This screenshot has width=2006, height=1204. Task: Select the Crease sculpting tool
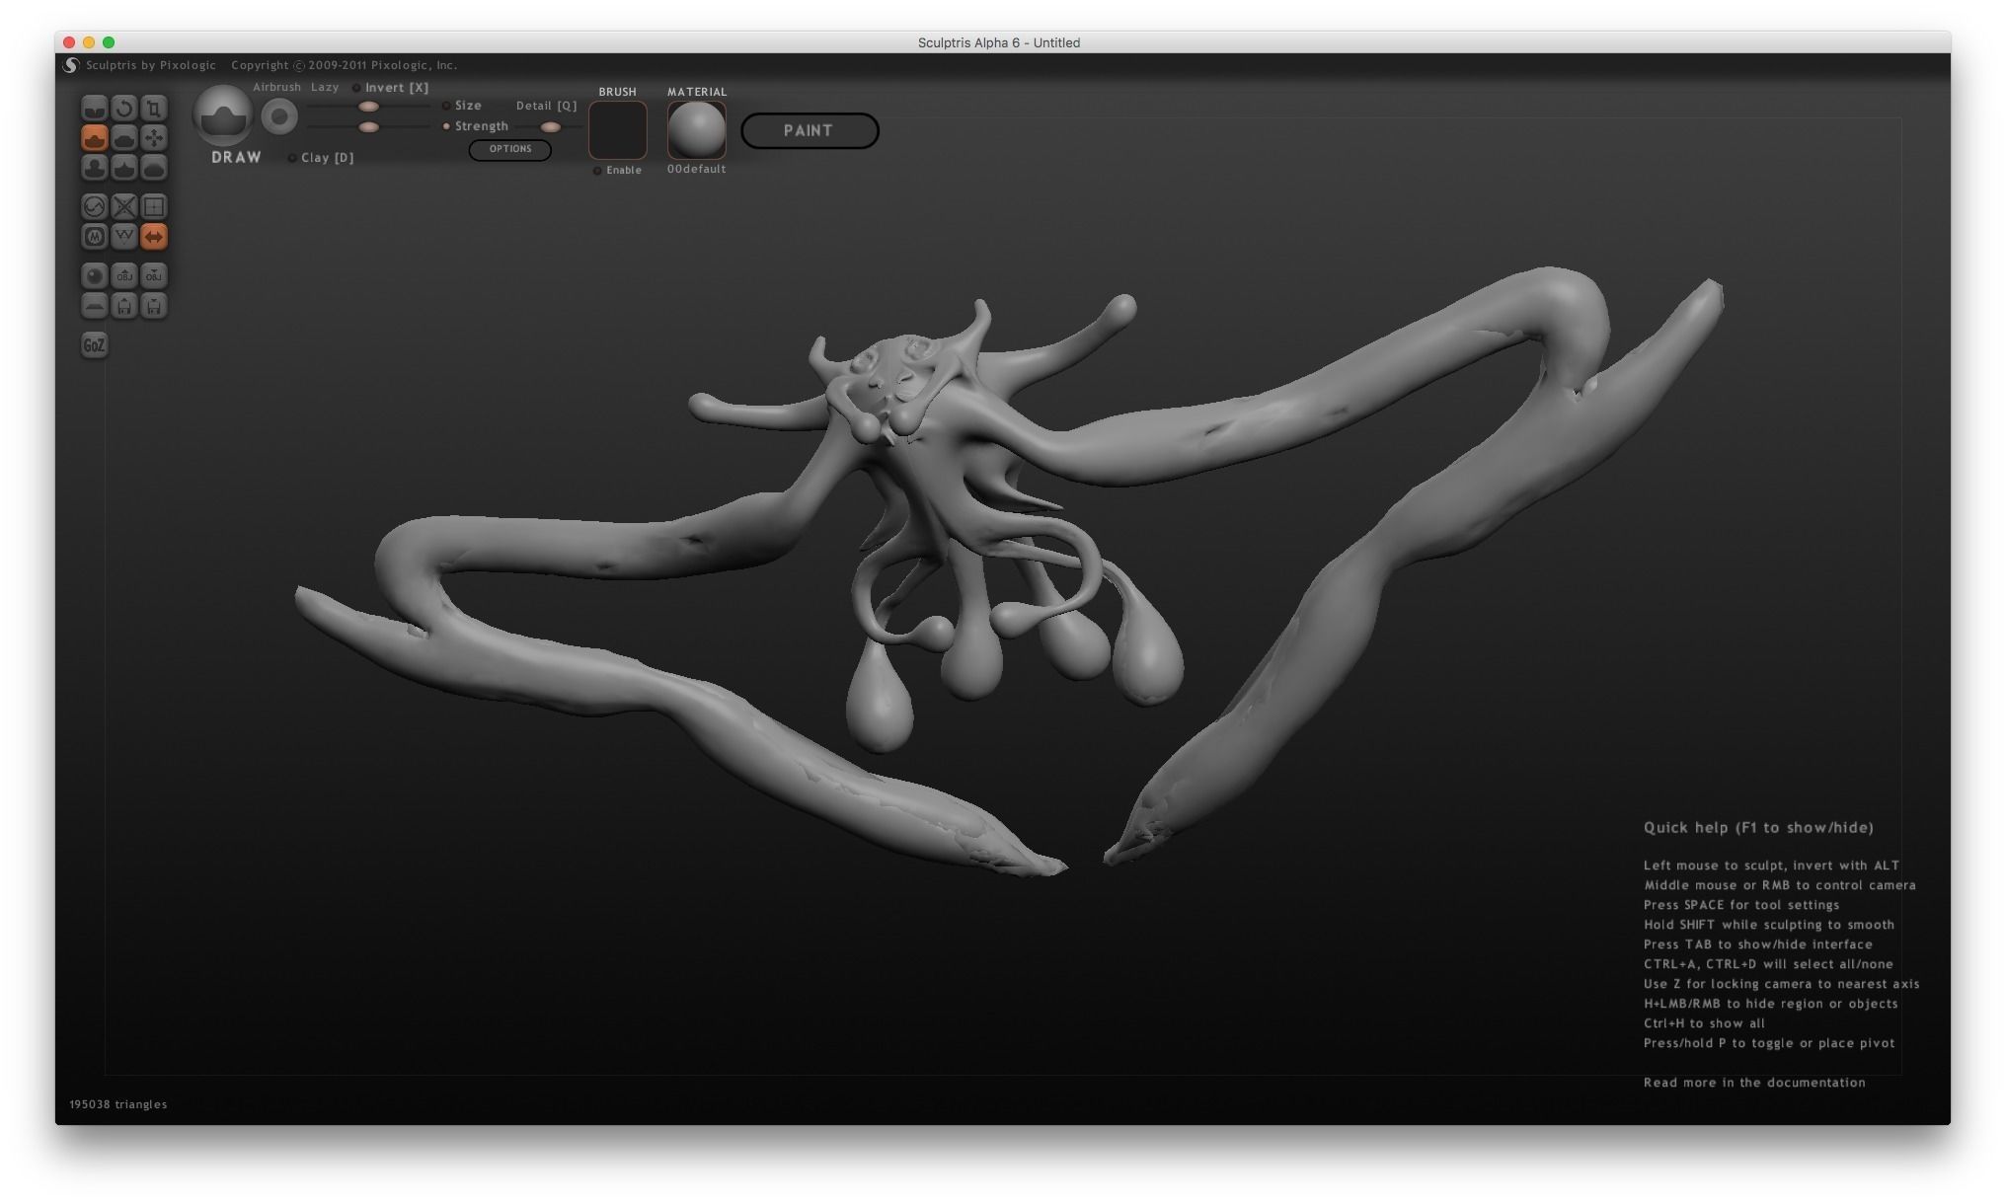click(x=94, y=108)
